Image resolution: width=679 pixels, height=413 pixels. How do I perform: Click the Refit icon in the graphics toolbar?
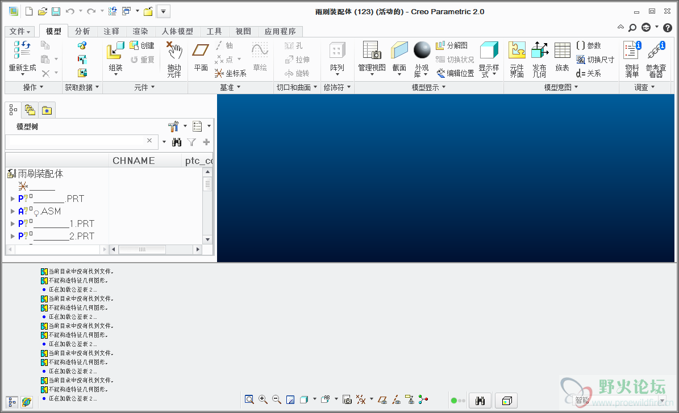tap(249, 399)
